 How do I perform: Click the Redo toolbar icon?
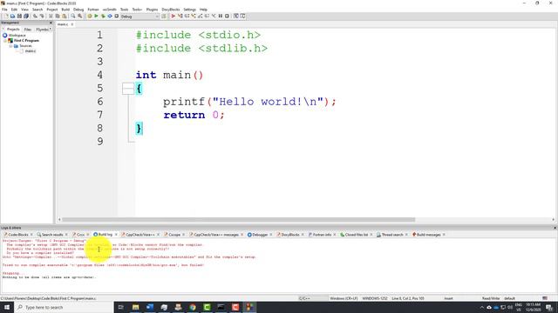coord(42,16)
